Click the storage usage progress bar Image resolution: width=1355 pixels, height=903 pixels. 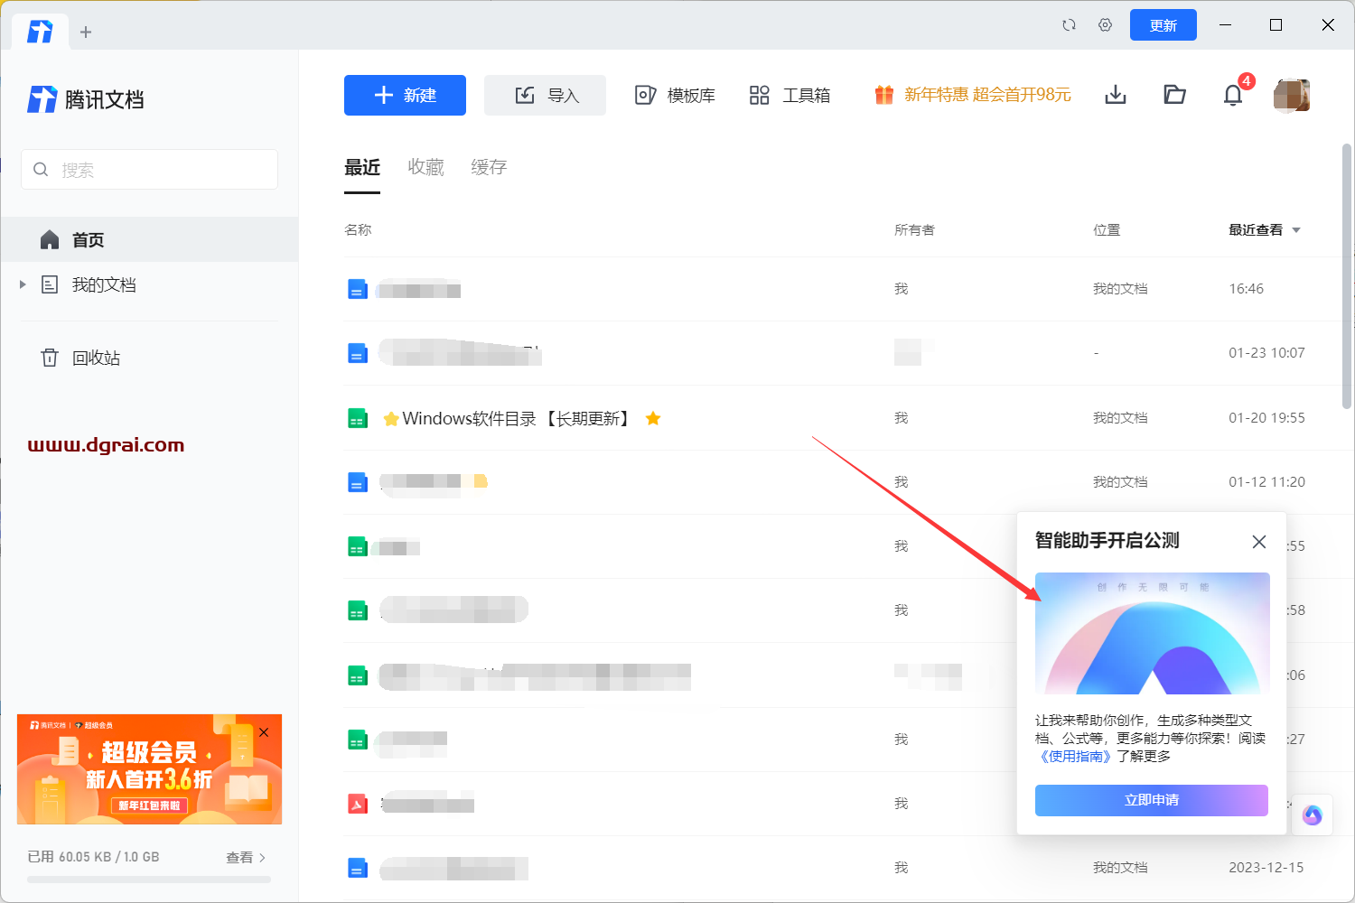149,880
